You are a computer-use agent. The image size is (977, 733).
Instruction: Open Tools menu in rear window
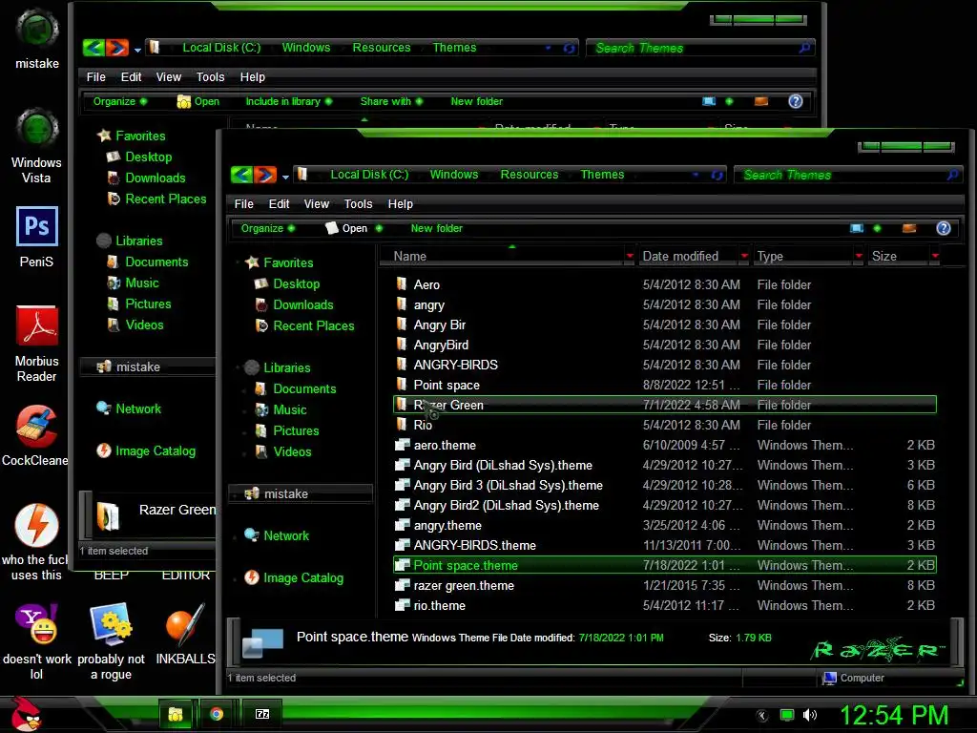pos(210,76)
